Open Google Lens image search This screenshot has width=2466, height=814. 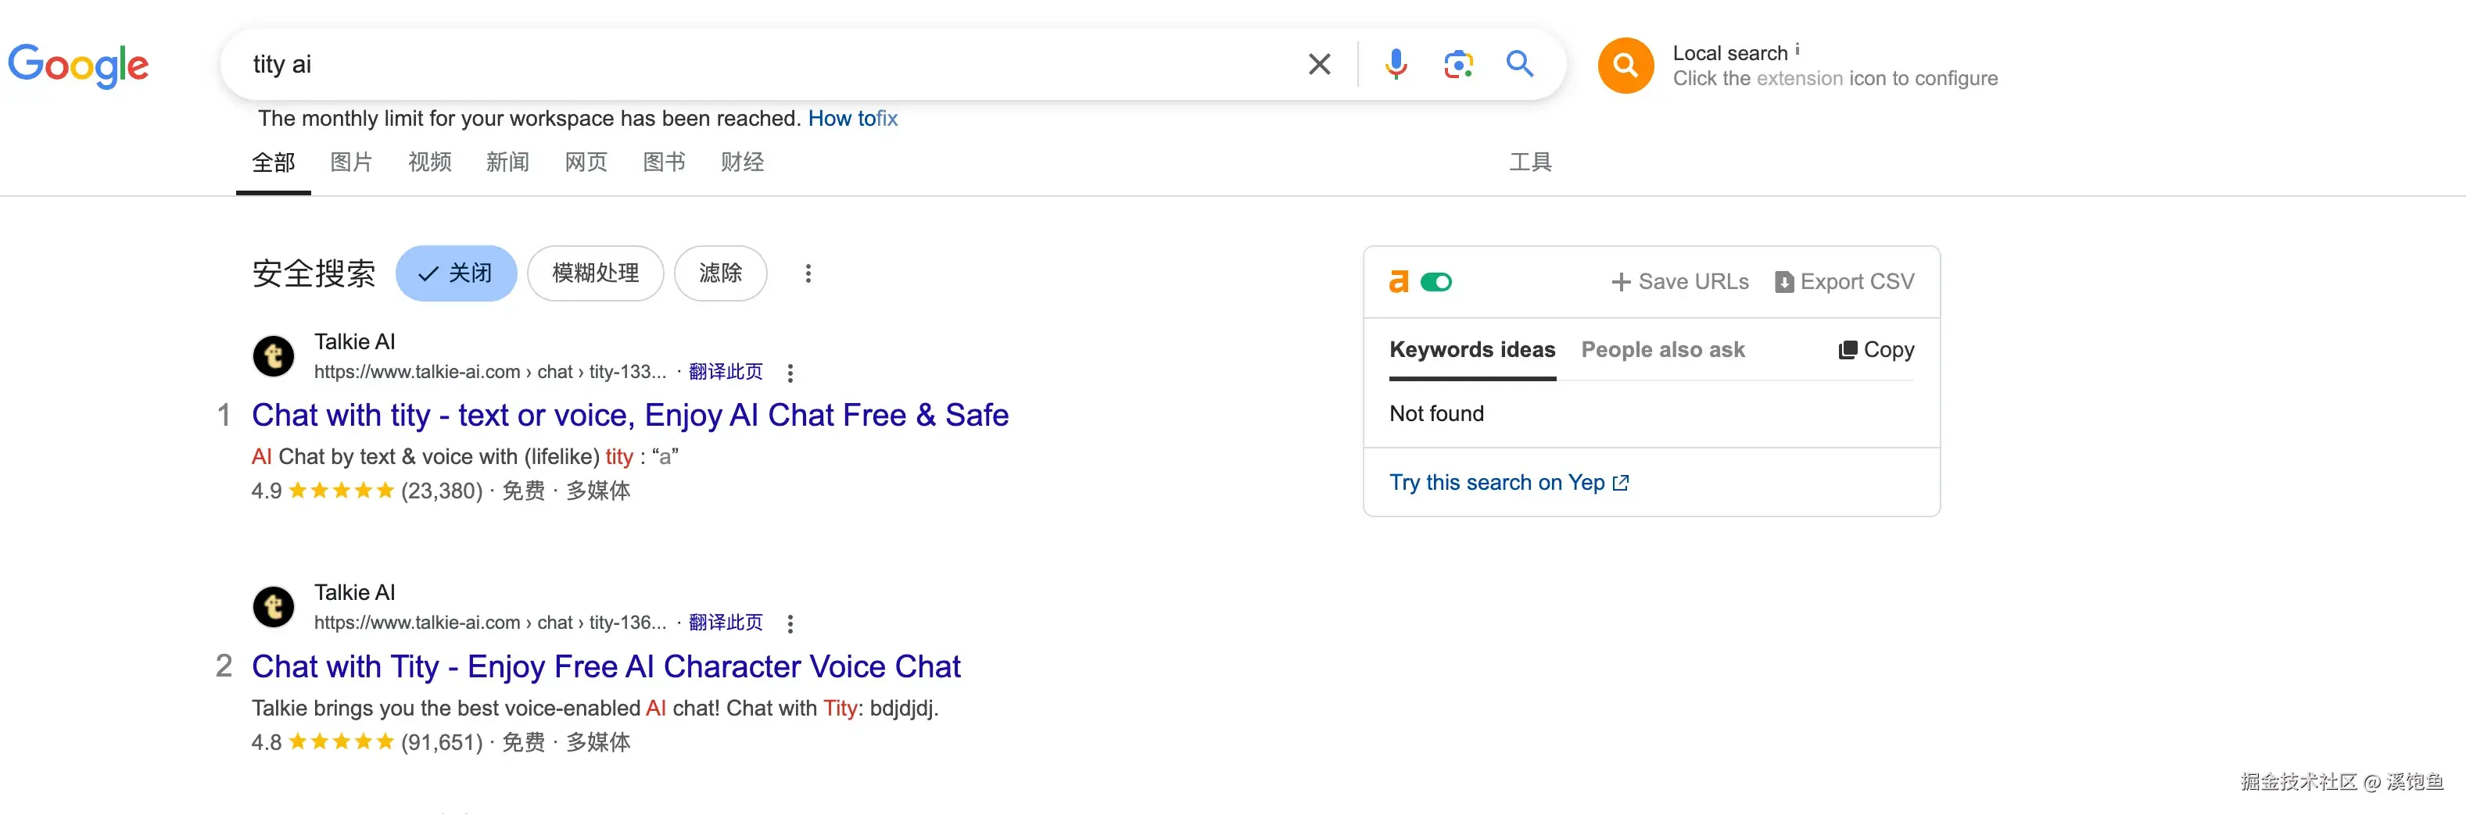(x=1457, y=64)
